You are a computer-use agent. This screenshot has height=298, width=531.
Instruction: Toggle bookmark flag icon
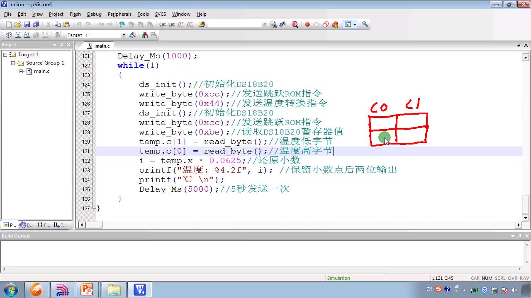(x=122, y=24)
